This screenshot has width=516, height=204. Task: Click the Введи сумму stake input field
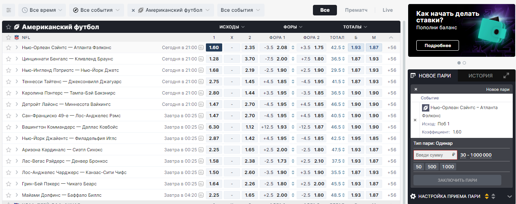[435, 155]
